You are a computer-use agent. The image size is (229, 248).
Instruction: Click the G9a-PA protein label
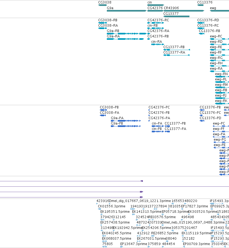(x=117, y=118)
